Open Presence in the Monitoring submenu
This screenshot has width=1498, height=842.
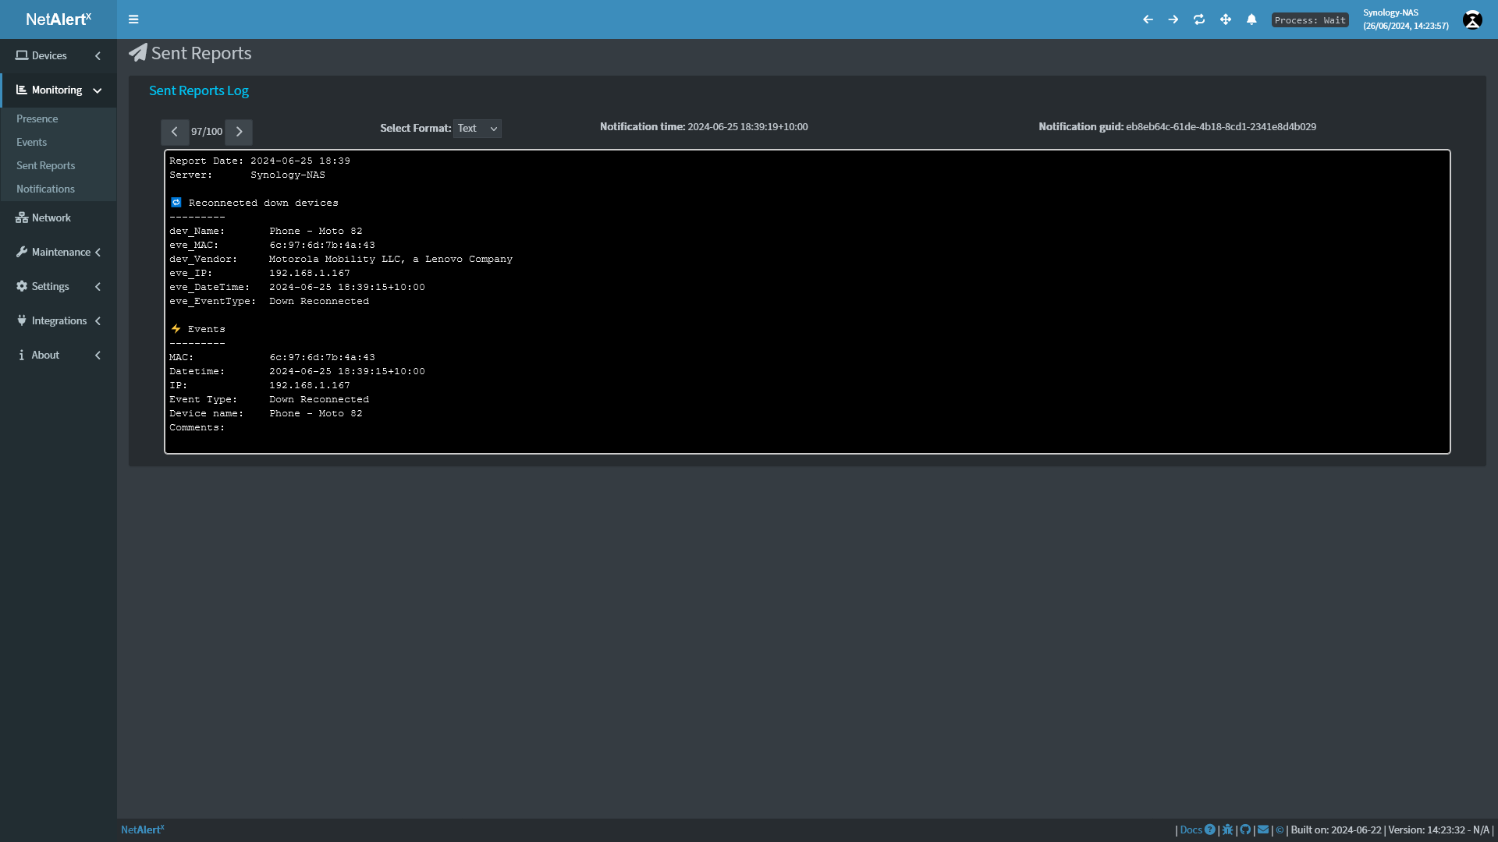37,119
